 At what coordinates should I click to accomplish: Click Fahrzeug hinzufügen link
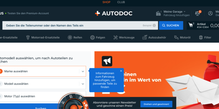click(177, 15)
